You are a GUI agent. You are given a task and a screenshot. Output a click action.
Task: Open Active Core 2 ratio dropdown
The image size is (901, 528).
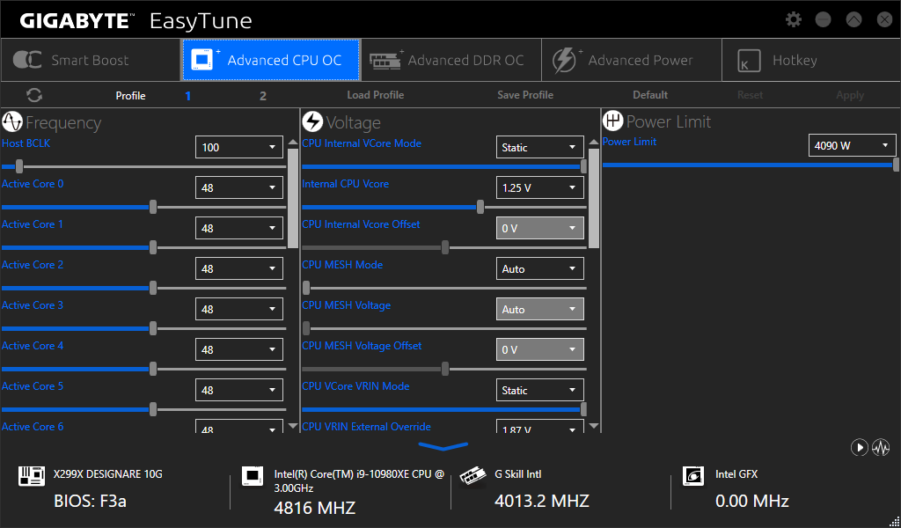tap(239, 268)
